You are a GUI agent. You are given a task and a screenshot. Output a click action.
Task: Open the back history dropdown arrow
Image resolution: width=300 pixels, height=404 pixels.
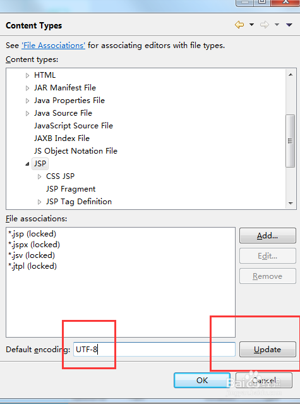(251, 25)
